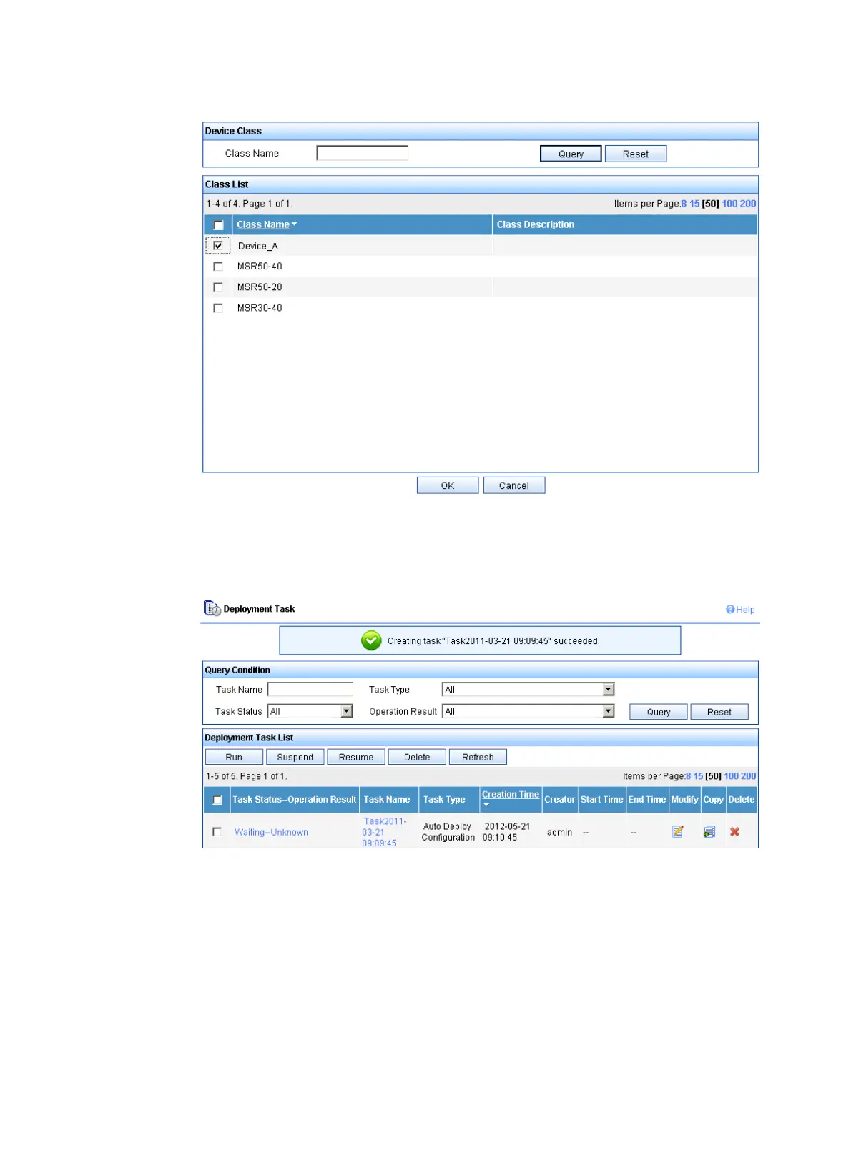Click the MSR30-40 class name
The height and width of the screenshot is (1155, 851).
point(260,307)
